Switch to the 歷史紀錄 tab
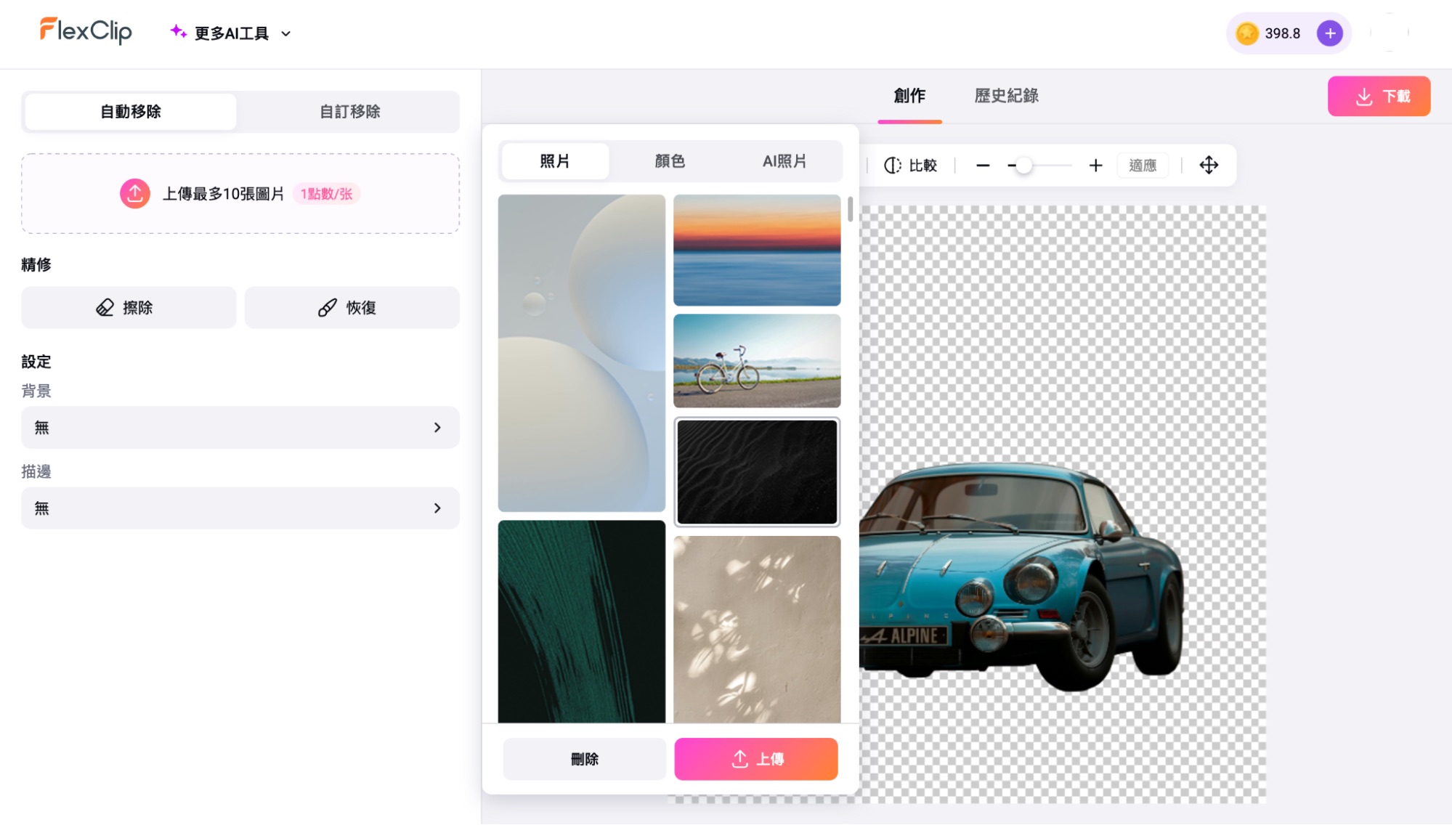1452x825 pixels. (1006, 96)
